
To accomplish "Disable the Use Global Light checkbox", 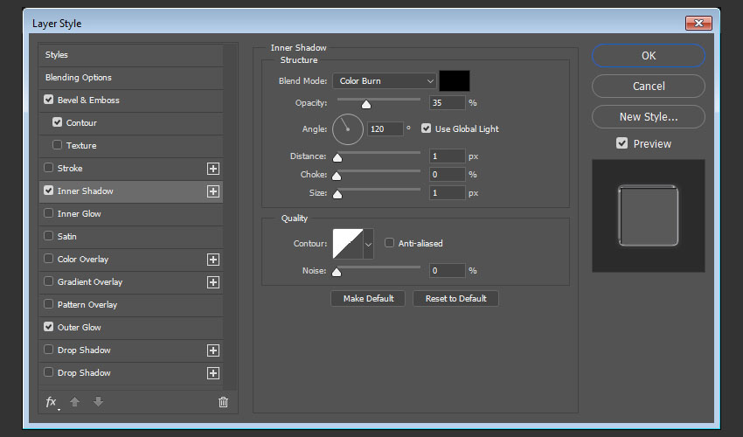I will coord(427,128).
